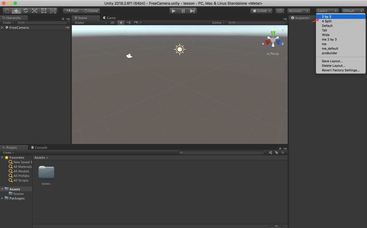Screen dimensions: 367x228
Task: Collapse the Favorites group
Action: point(2,158)
